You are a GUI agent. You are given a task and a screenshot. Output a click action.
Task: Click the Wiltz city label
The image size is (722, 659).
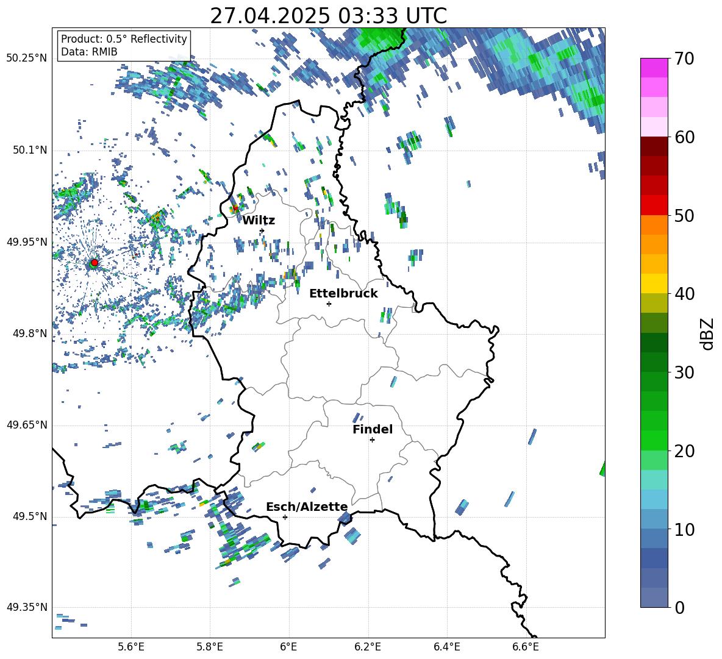(x=259, y=221)
